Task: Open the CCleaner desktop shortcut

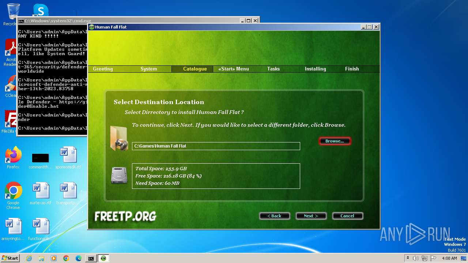Action: 11,87
